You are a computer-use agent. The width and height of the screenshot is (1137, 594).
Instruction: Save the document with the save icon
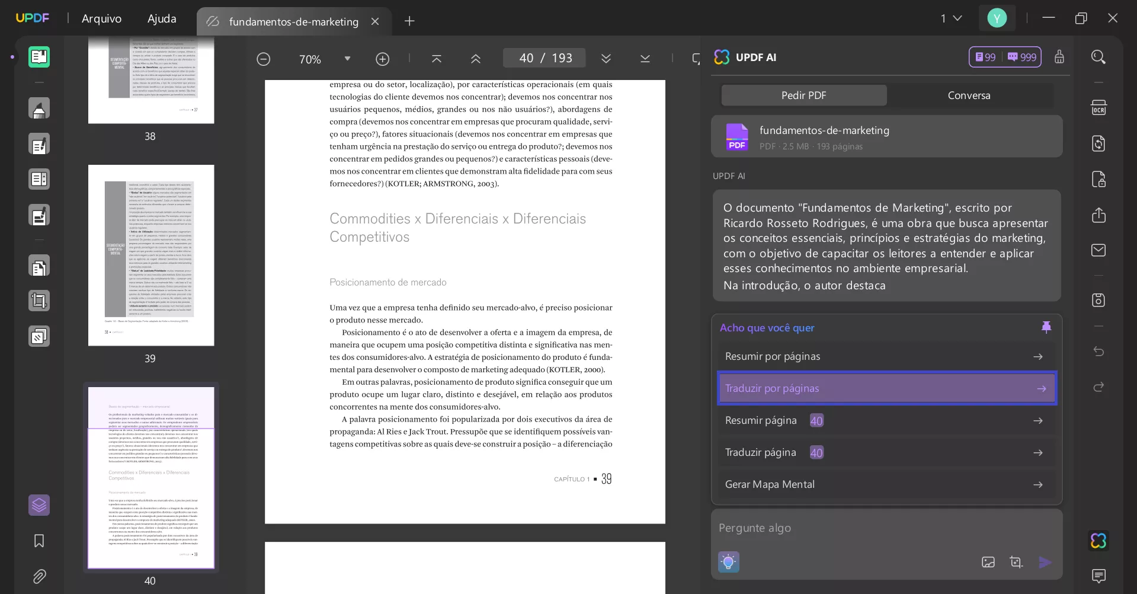pos(1099,301)
